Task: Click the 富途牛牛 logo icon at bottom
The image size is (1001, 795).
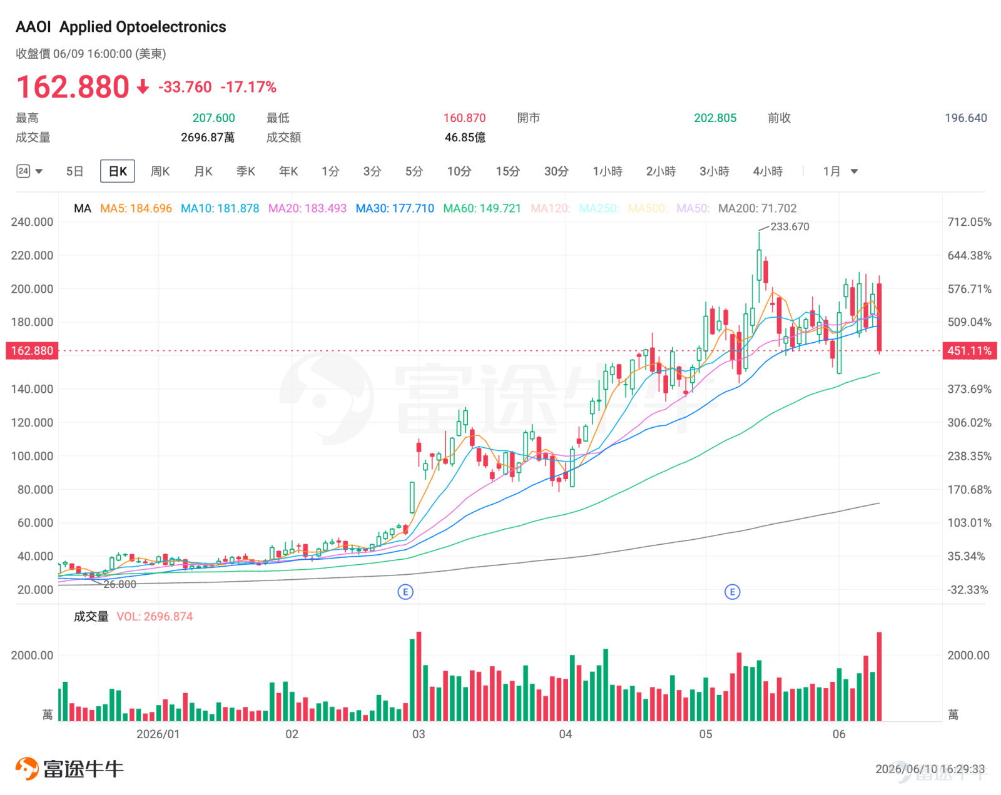Action: 27,769
